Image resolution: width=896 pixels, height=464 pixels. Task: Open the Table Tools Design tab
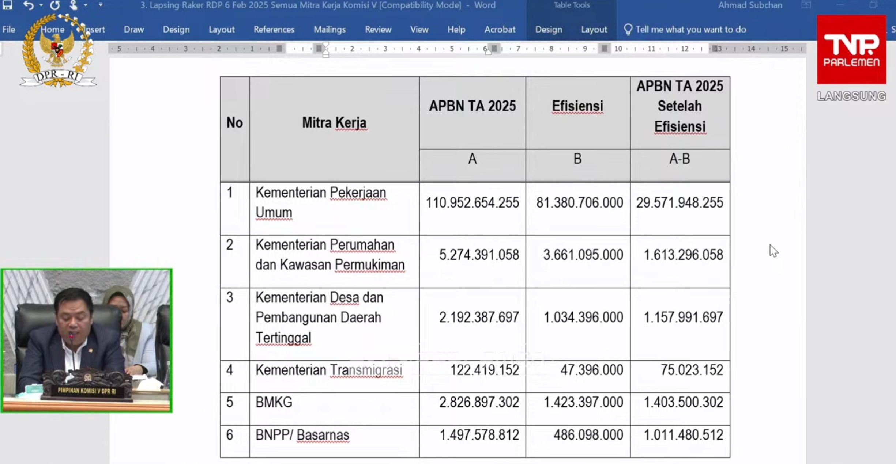[549, 30]
